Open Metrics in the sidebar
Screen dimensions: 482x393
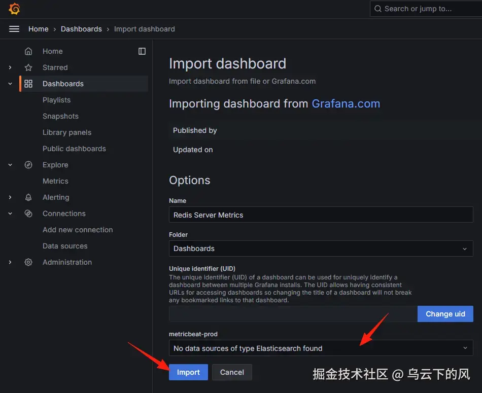point(55,181)
